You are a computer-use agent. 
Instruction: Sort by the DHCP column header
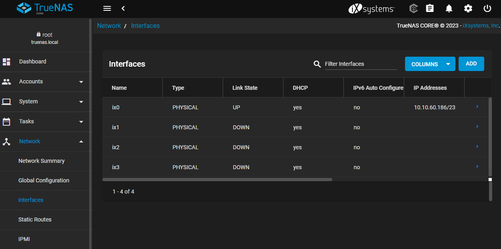[x=300, y=88]
